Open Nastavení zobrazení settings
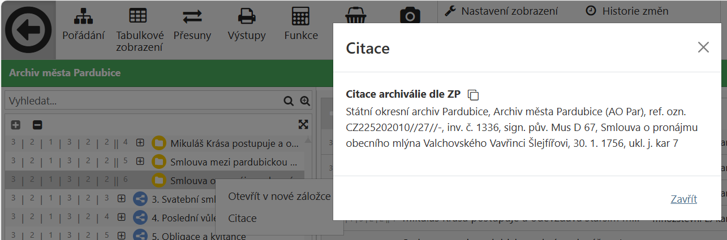 coord(501,11)
